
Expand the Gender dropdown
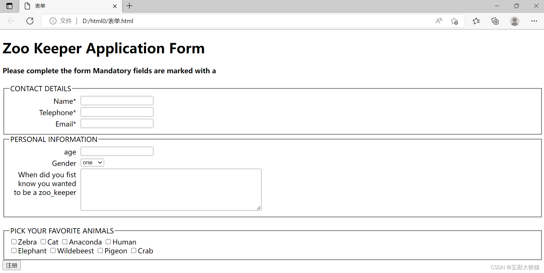(x=92, y=163)
